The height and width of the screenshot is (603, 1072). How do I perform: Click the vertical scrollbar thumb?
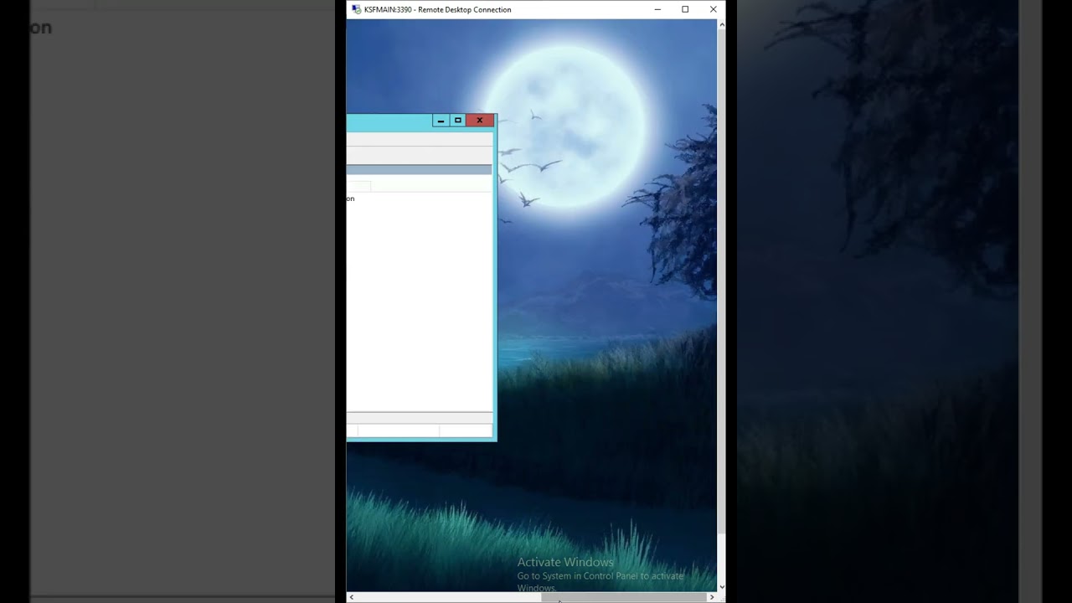point(721,281)
